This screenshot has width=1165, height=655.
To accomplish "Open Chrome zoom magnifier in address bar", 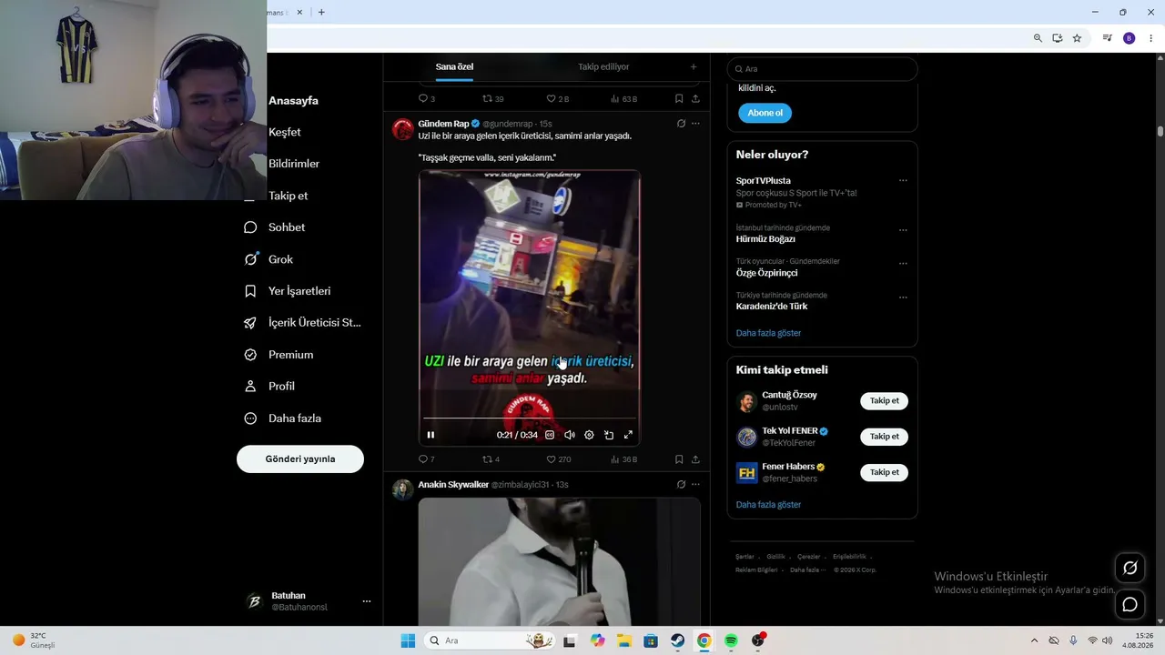I will [1038, 38].
